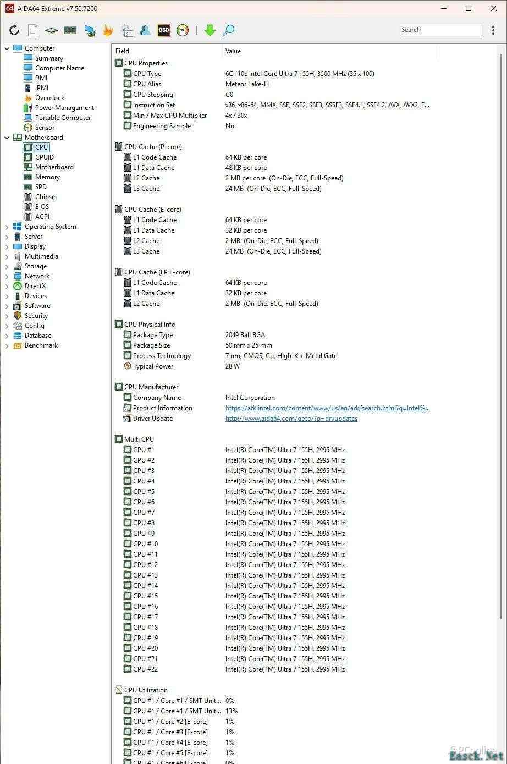507x764 pixels.
Task: Click the Typical Power row
Action: [x=273, y=366]
